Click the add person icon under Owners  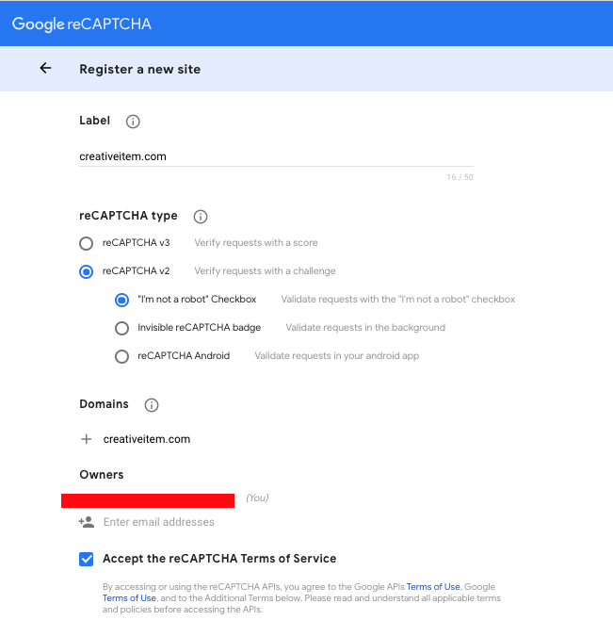tap(87, 522)
